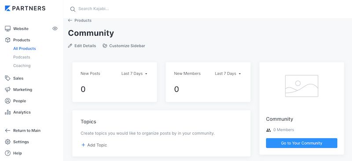Click the Website monitor icon
This screenshot has height=161, width=352.
(7, 29)
